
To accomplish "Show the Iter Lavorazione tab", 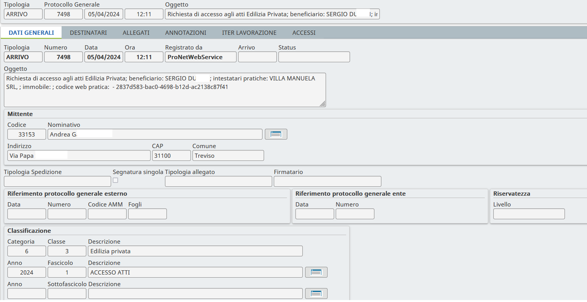I will tap(249, 33).
